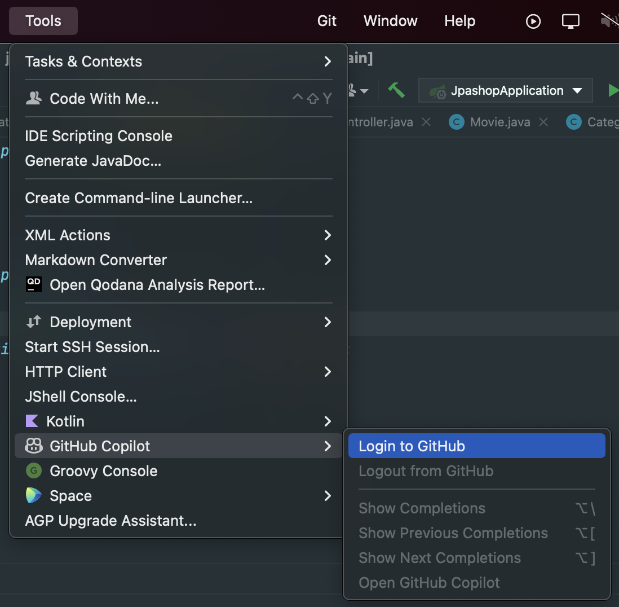Launch AGP Upgrade Assistant
This screenshot has width=619, height=607.
pyautogui.click(x=178, y=521)
